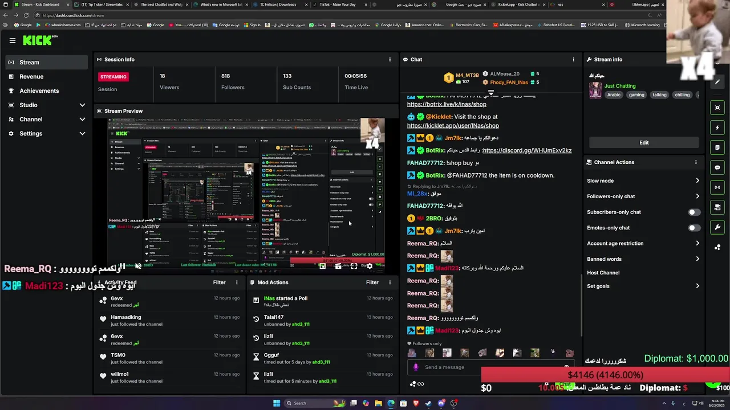Click the camera feed icon on right rail
This screenshot has width=730, height=410.
click(717, 207)
